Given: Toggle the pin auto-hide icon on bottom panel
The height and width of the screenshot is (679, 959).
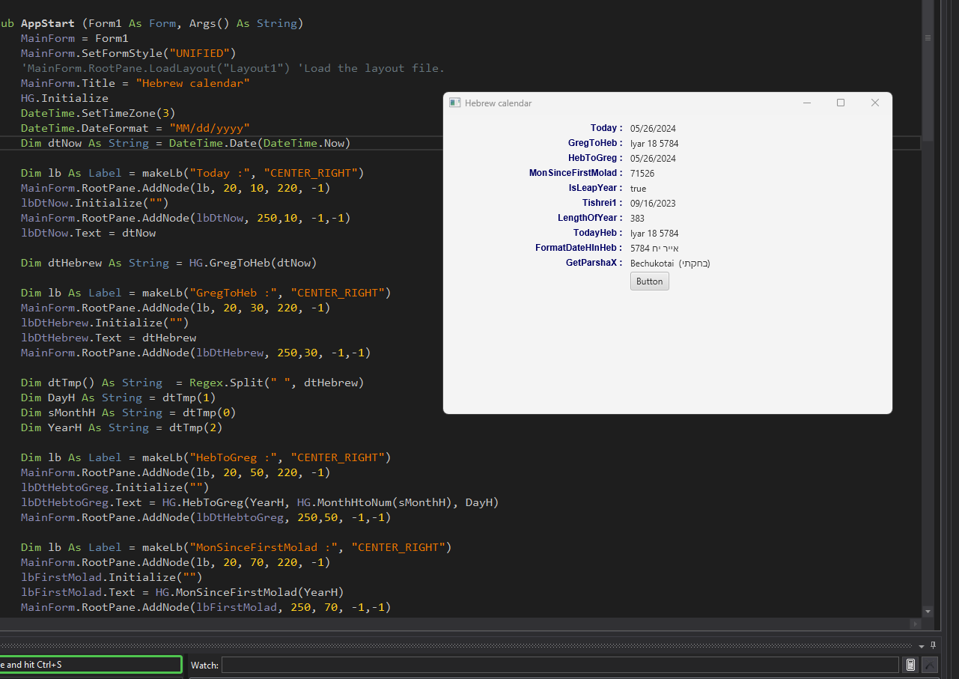Looking at the screenshot, I should [x=933, y=645].
